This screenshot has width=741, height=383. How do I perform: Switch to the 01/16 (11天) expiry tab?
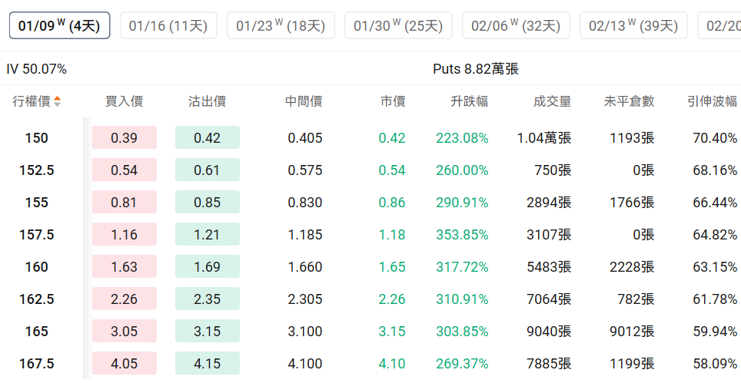[x=168, y=26]
